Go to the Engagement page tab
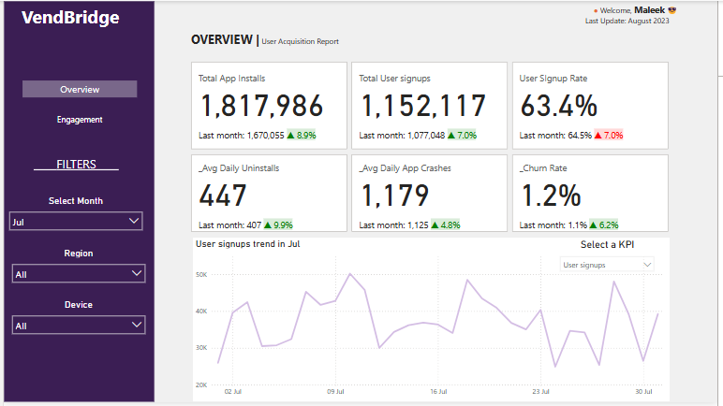 [x=80, y=120]
